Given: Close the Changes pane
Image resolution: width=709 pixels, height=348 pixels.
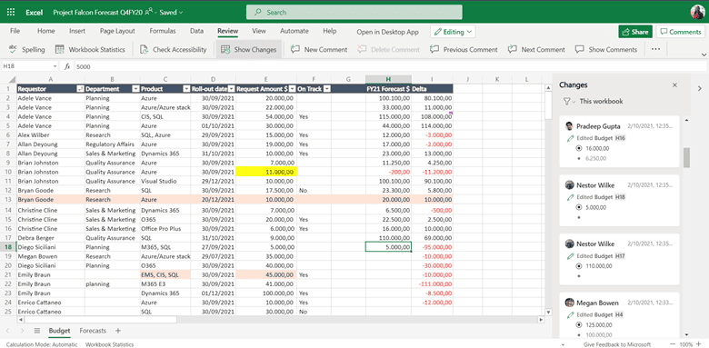Looking at the screenshot, I should click(x=674, y=85).
